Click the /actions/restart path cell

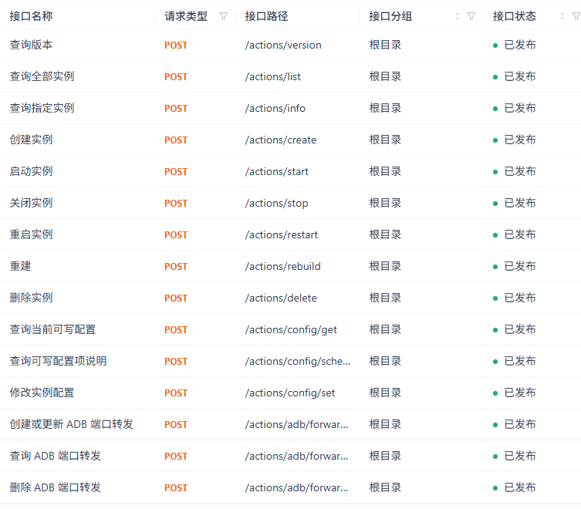coord(281,235)
